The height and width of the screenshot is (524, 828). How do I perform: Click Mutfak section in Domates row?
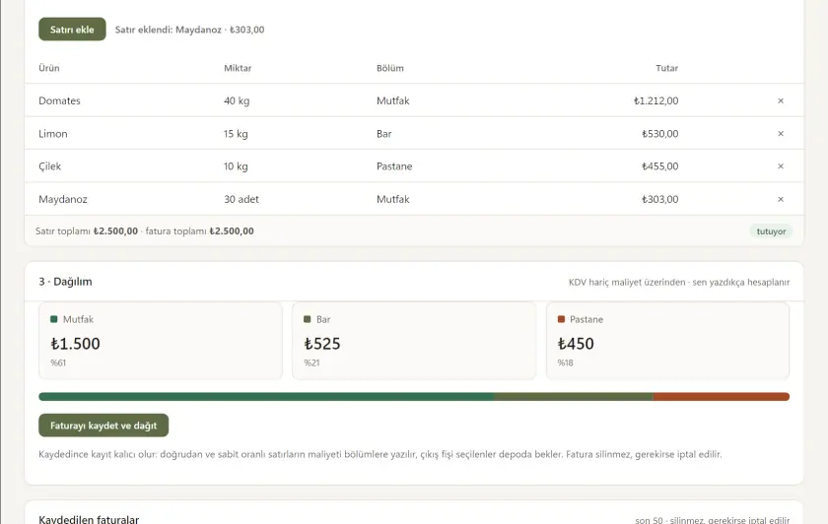(393, 100)
